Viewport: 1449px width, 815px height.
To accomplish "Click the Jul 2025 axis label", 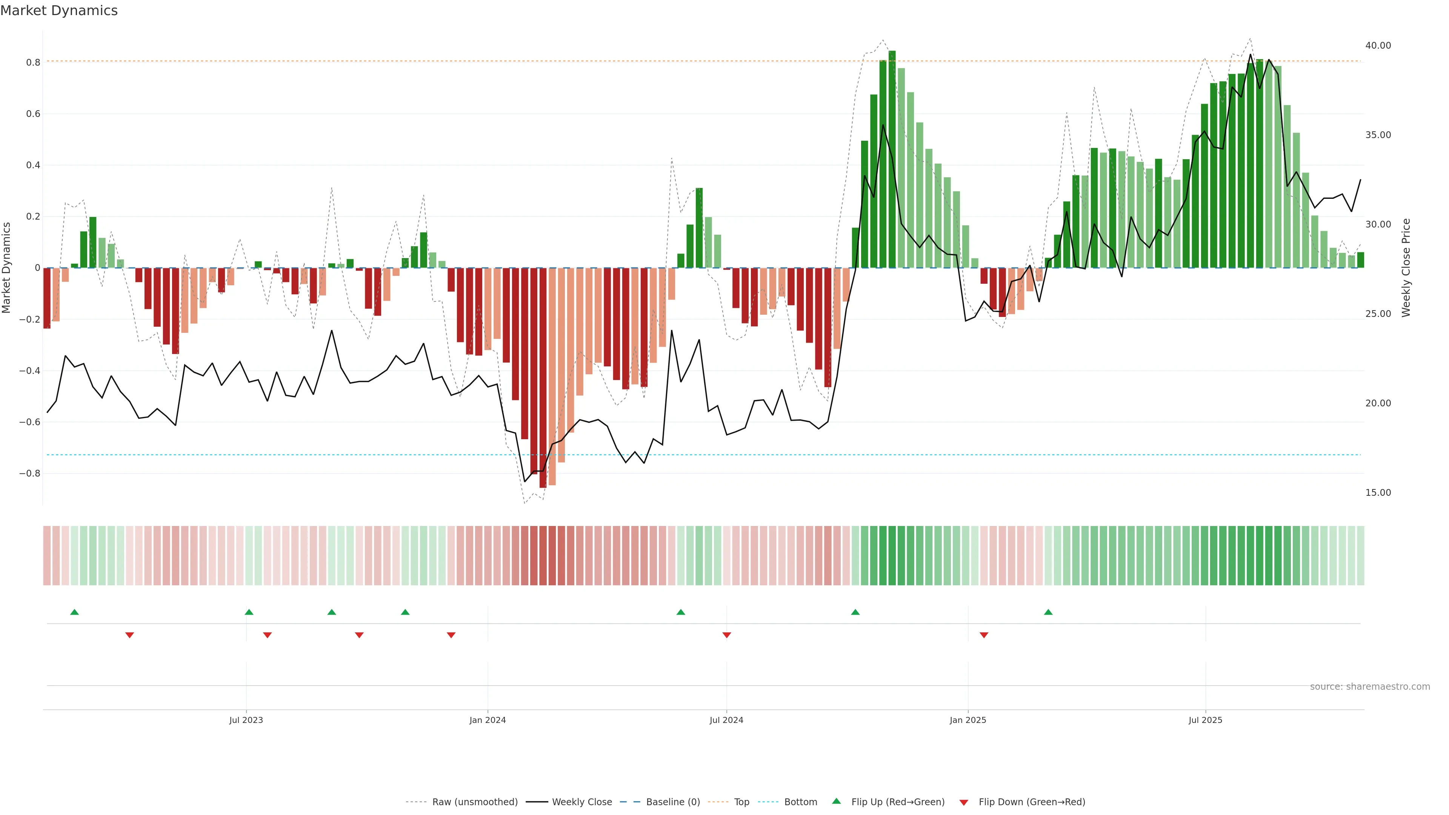I will click(1205, 720).
